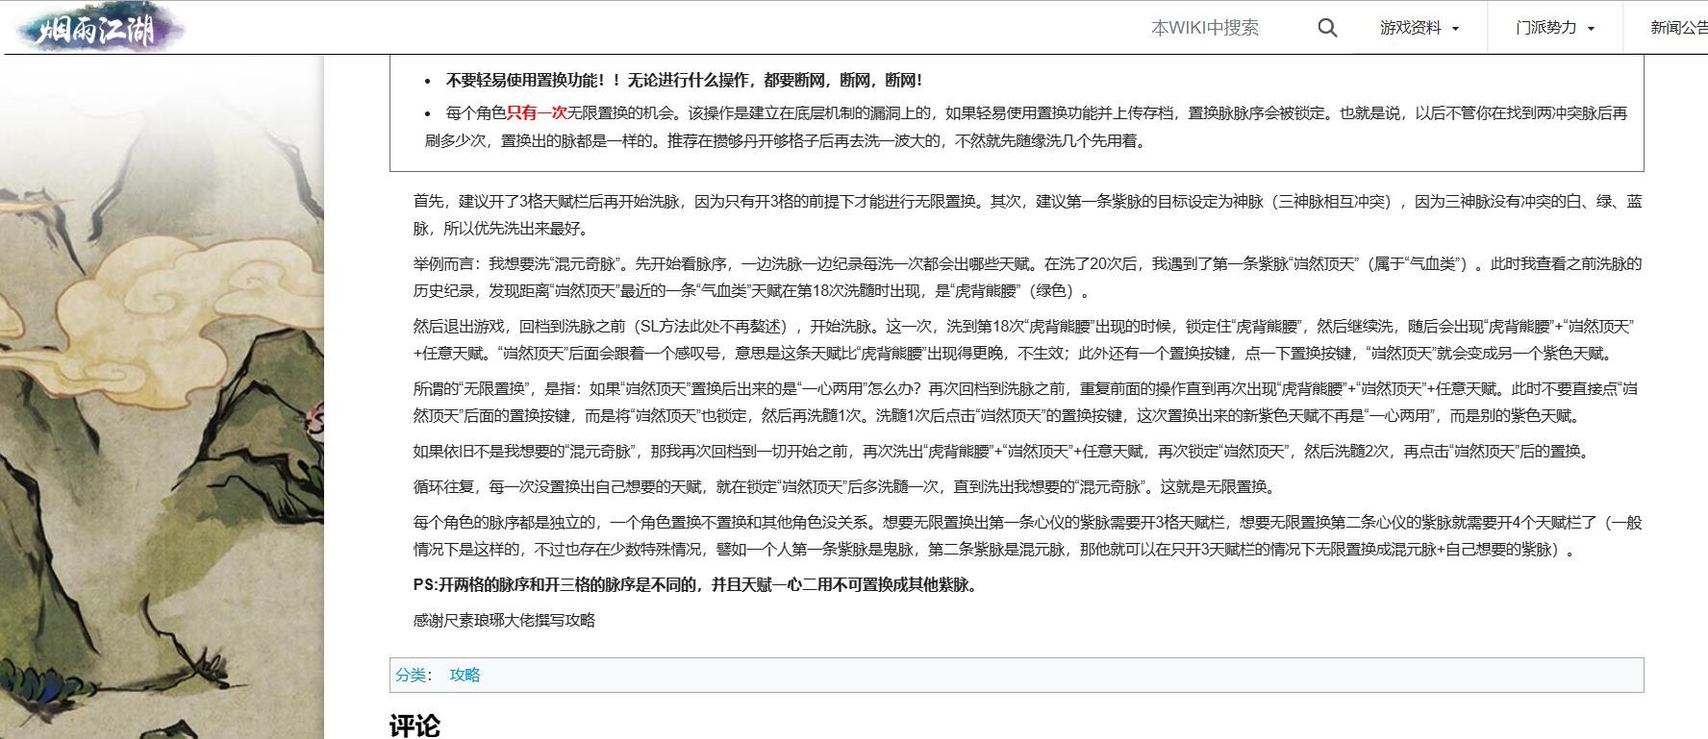1708x739 pixels.
Task: Click the paragraph starting with 循环往复
Action: 846,486
